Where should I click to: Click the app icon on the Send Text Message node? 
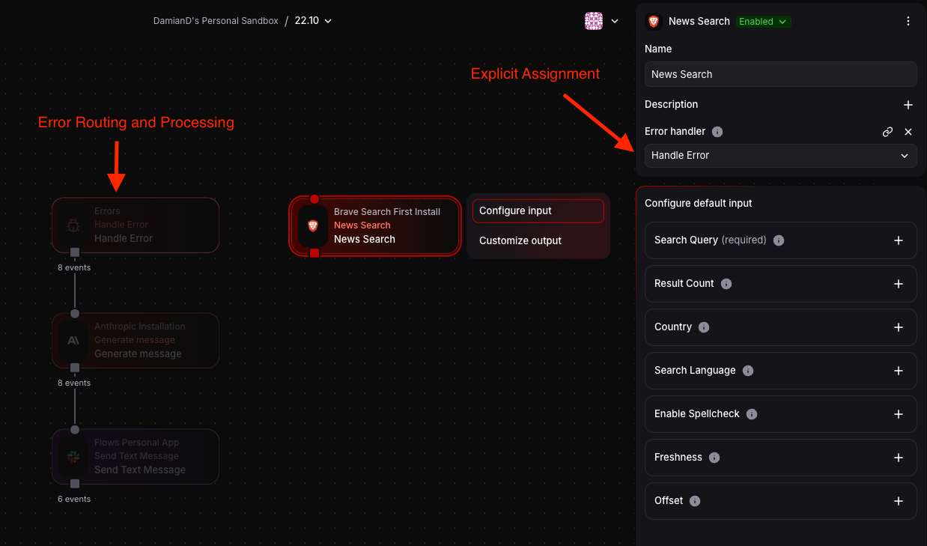73,456
